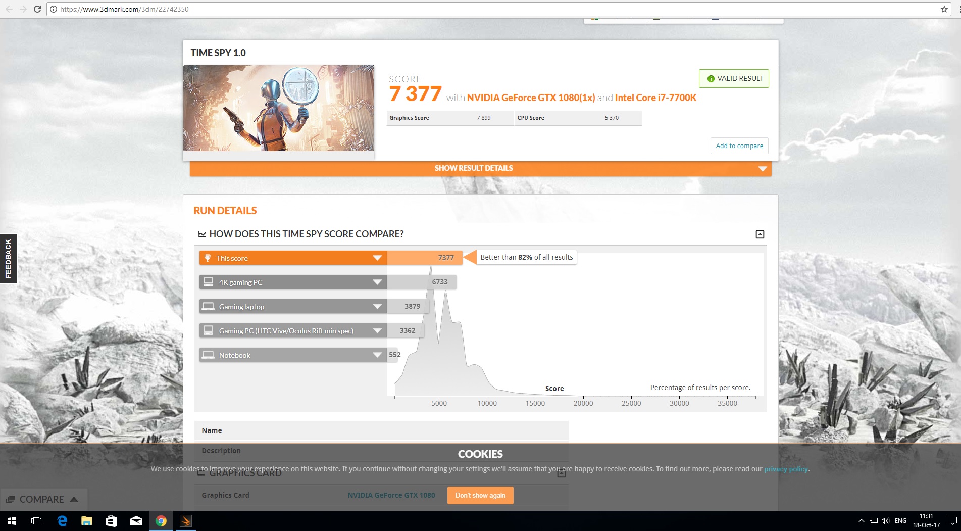This screenshot has height=531, width=961.
Task: Click the CPU Score value 5 370
Action: (x=612, y=118)
